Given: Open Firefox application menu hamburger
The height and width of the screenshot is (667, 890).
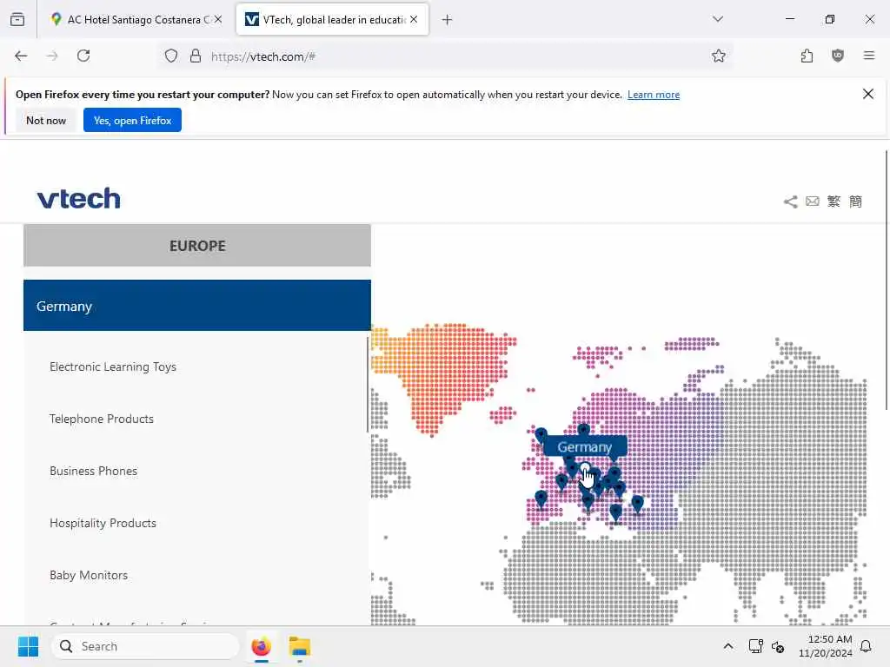Looking at the screenshot, I should [x=868, y=56].
